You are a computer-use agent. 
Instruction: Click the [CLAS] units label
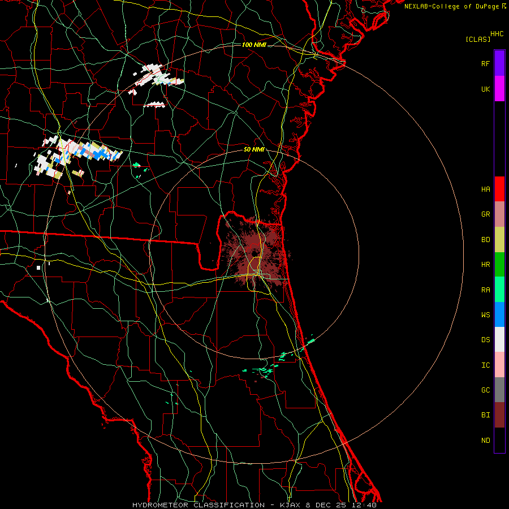478,40
